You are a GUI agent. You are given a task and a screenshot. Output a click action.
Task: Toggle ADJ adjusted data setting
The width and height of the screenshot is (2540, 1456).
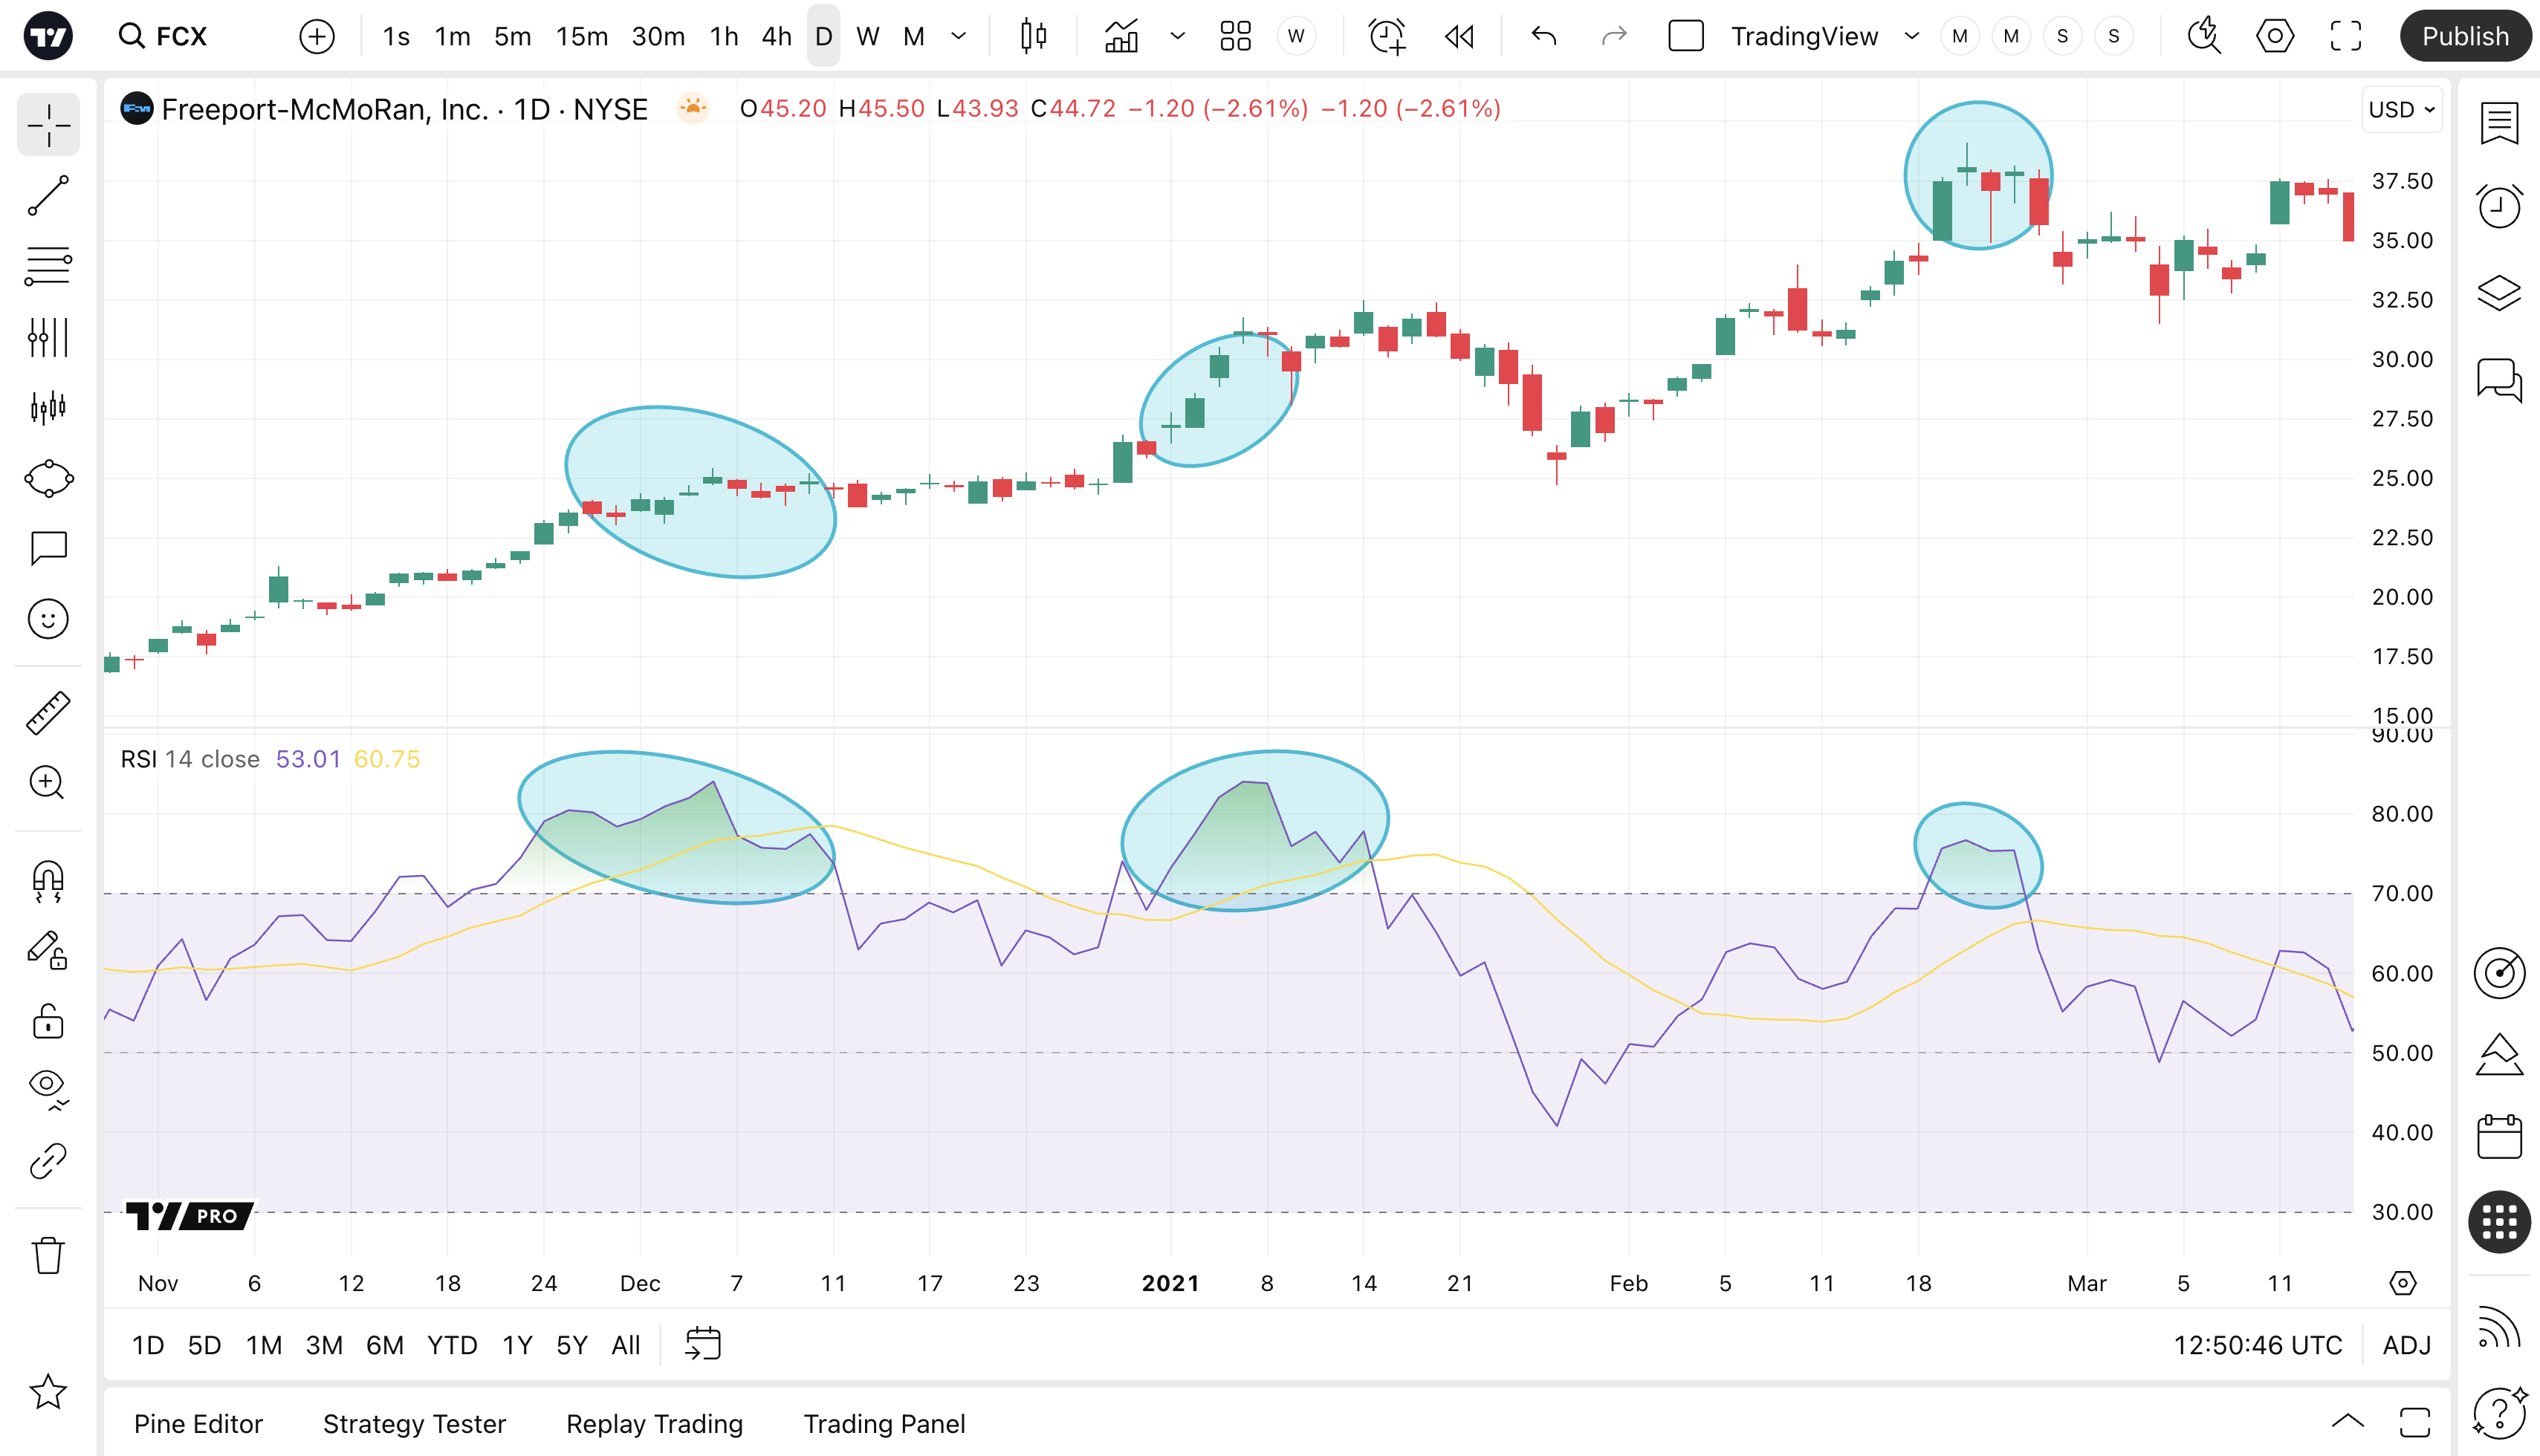(x=2406, y=1345)
